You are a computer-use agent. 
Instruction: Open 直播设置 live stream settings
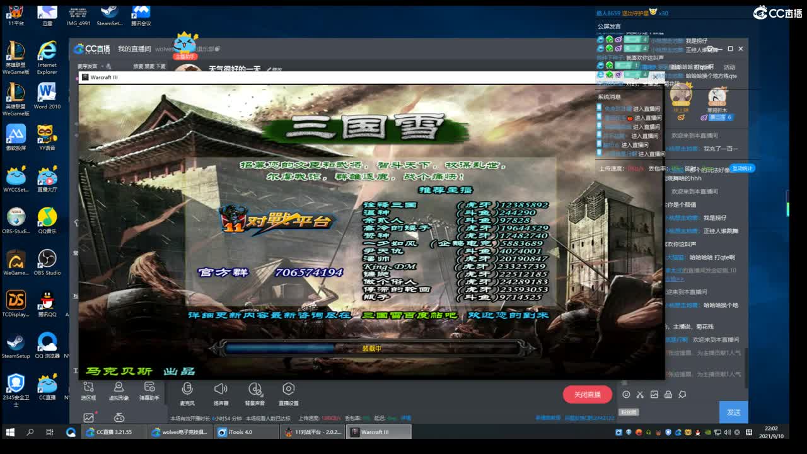pos(288,393)
